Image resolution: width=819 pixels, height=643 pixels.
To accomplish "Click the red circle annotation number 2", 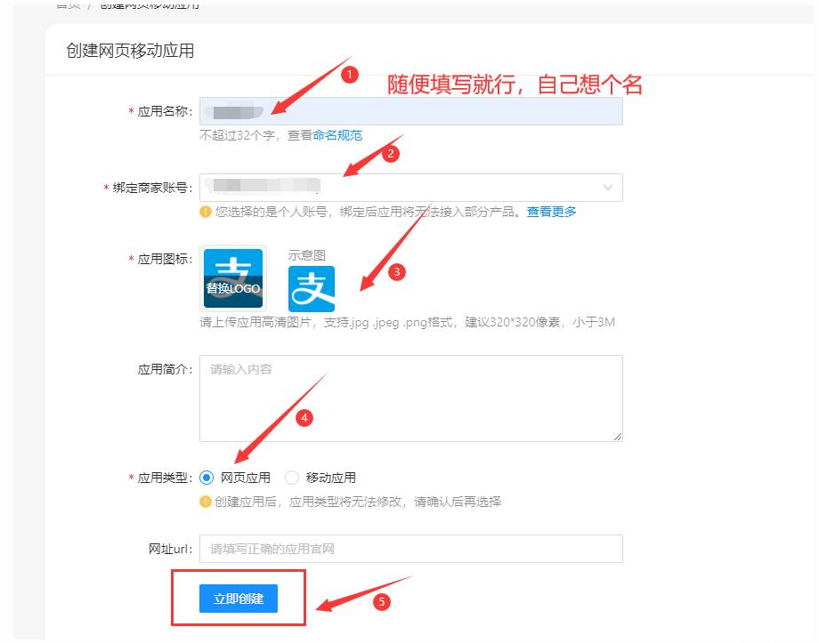I will [x=389, y=154].
